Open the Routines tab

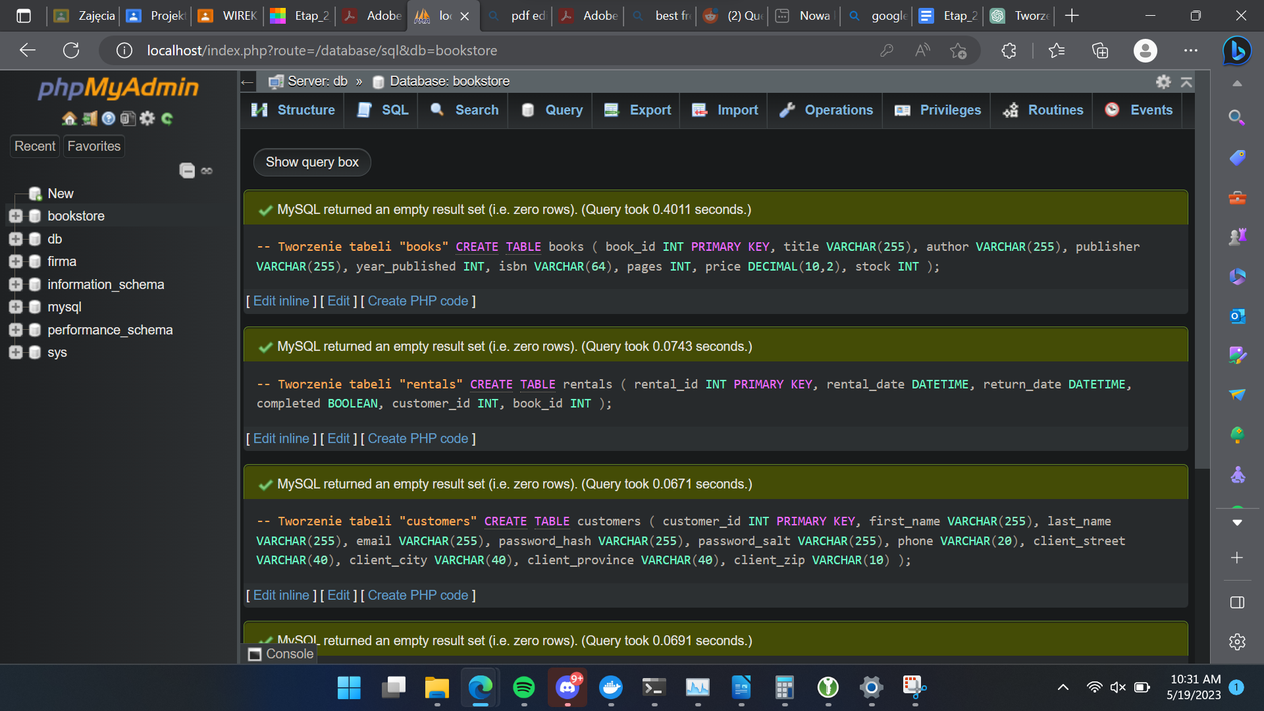pyautogui.click(x=1043, y=110)
